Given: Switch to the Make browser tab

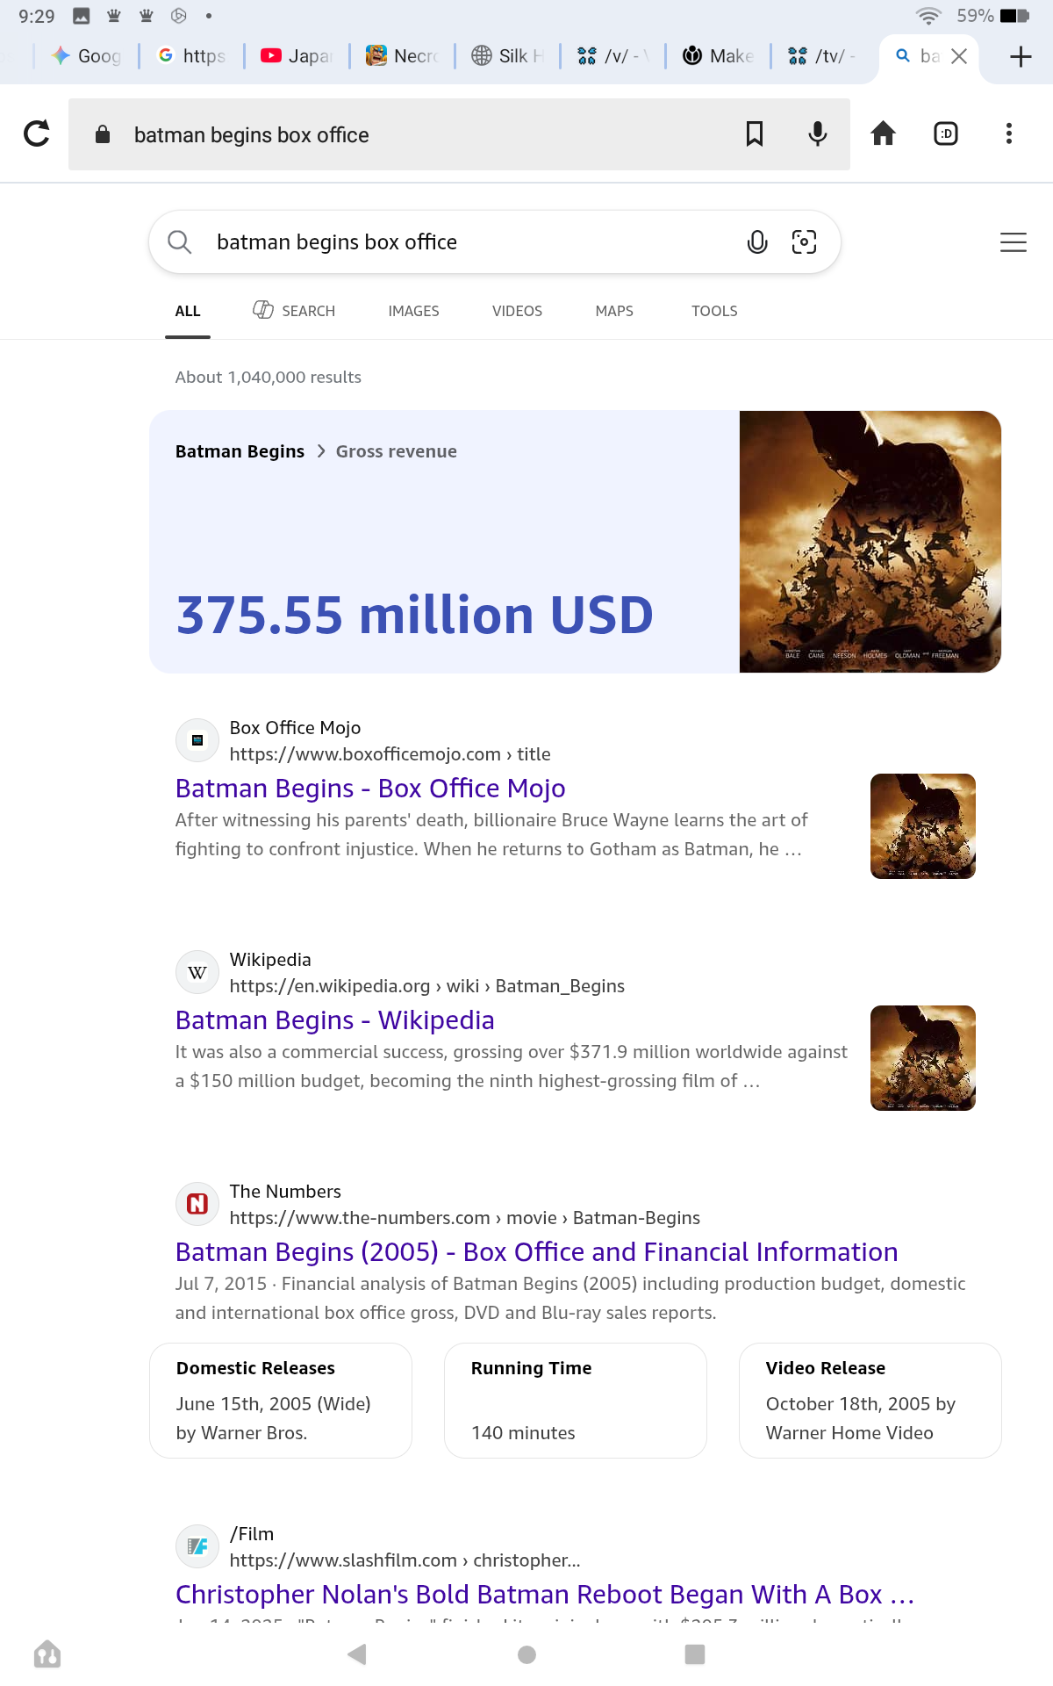Looking at the screenshot, I should 718,56.
